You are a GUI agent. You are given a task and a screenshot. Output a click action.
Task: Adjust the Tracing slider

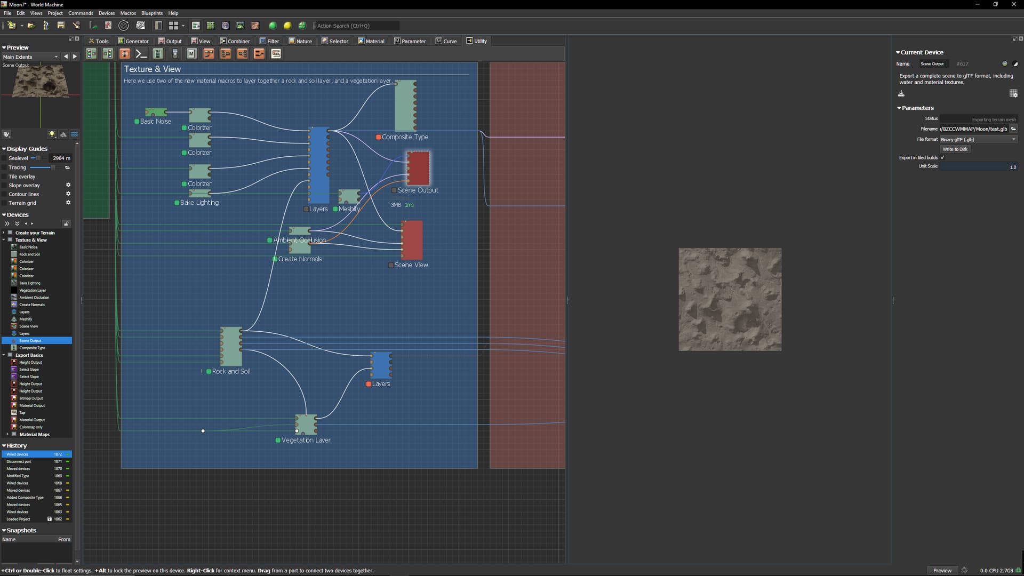click(x=53, y=167)
